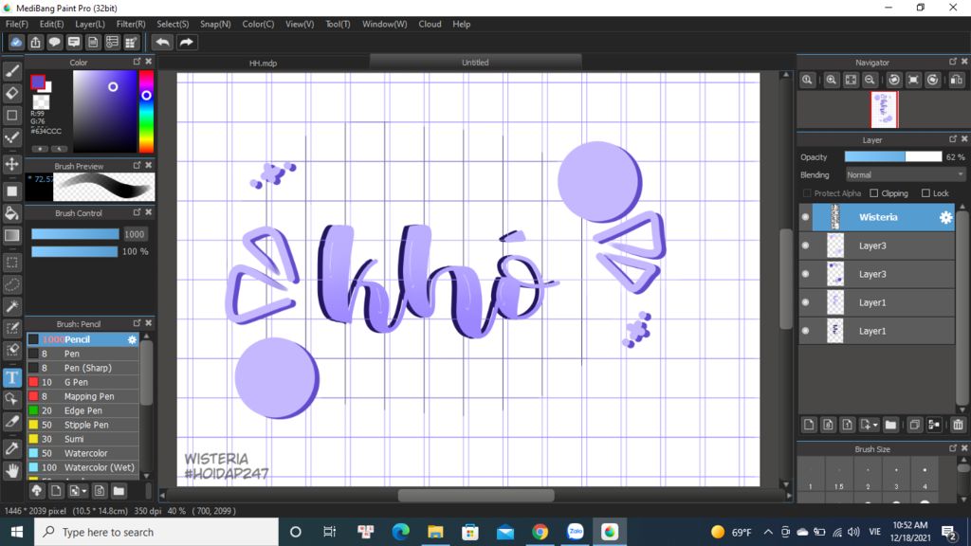Click the Undo arrow

click(162, 42)
